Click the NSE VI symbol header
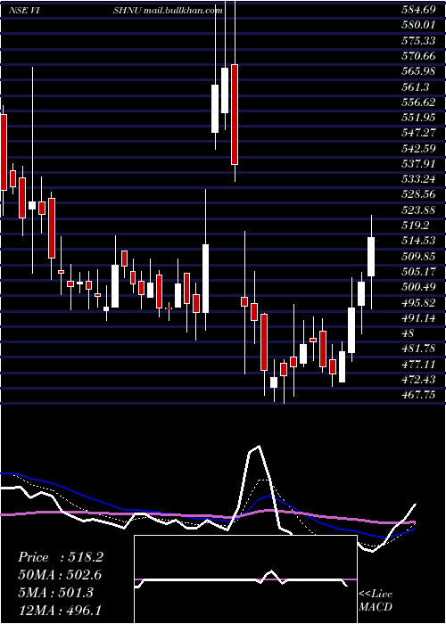Screen dimensions: 446x624 (23, 11)
